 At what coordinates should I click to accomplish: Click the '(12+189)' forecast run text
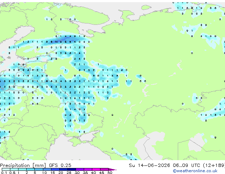214,165
